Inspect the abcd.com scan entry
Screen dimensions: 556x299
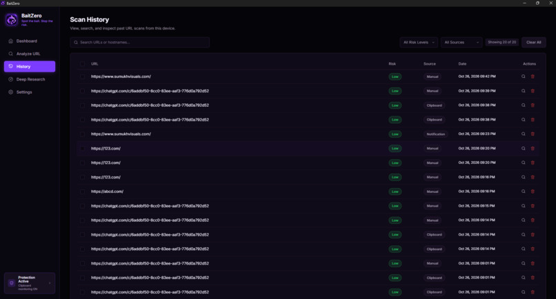523,192
